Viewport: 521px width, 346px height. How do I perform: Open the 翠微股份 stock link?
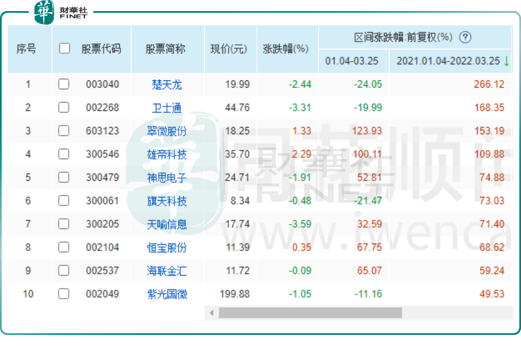167,131
